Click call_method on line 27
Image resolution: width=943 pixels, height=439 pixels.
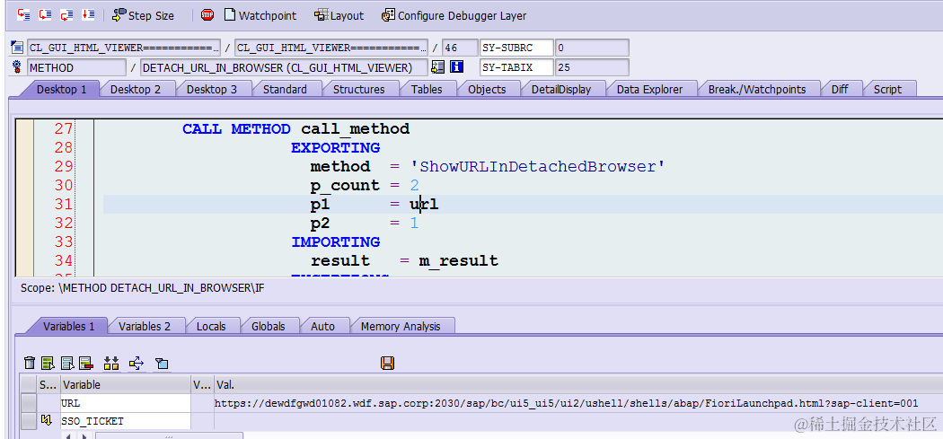pyautogui.click(x=356, y=128)
